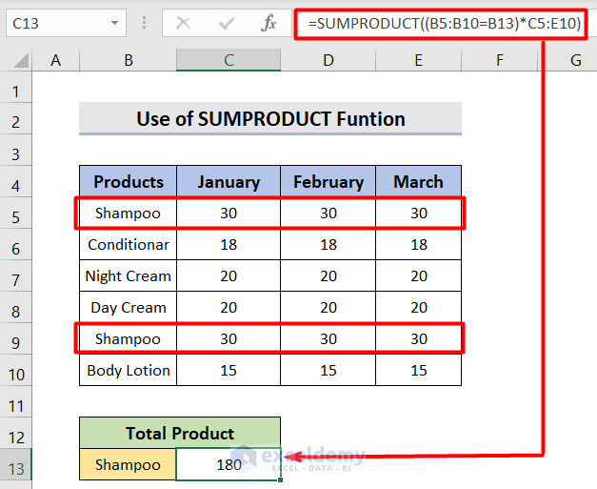Select the Products header cell

[129, 182]
